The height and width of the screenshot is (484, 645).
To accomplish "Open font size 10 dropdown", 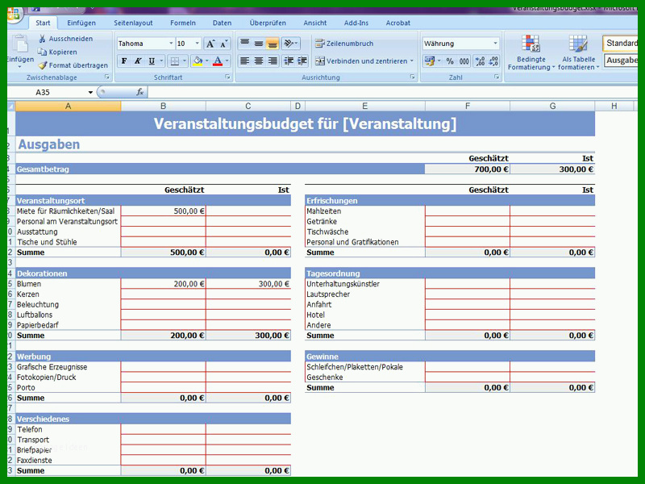I will (197, 44).
